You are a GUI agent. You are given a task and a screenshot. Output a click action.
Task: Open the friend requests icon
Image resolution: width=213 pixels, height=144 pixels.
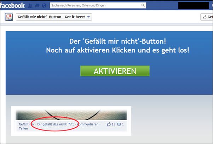30,6
